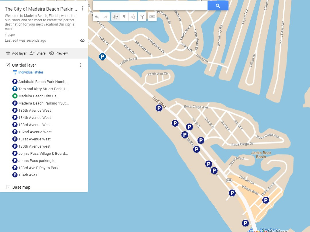Open the map title options menu
The height and width of the screenshot is (232, 310).
coord(82,8)
